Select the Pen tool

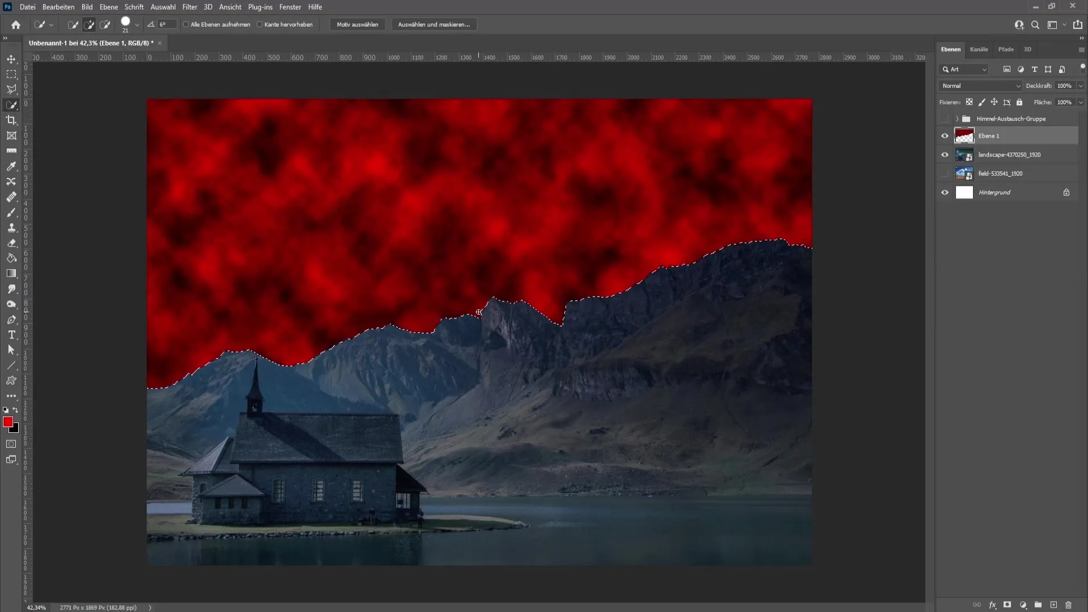coord(11,320)
